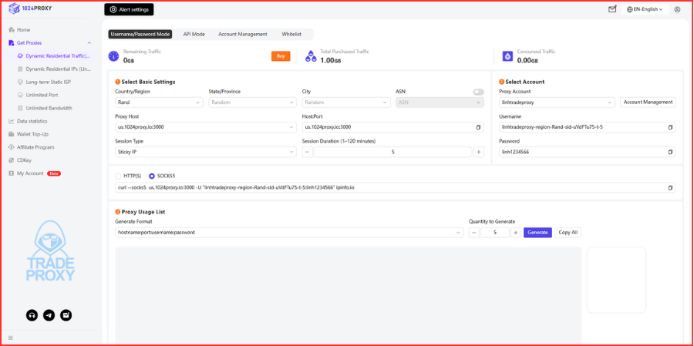Select the SOCKS5 radio button

coord(152,176)
